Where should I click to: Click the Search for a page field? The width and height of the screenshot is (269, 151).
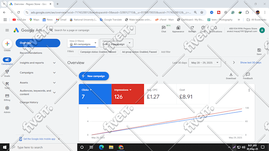click(x=91, y=30)
